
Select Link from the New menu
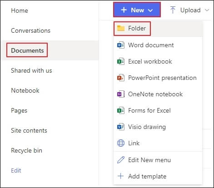(158, 143)
